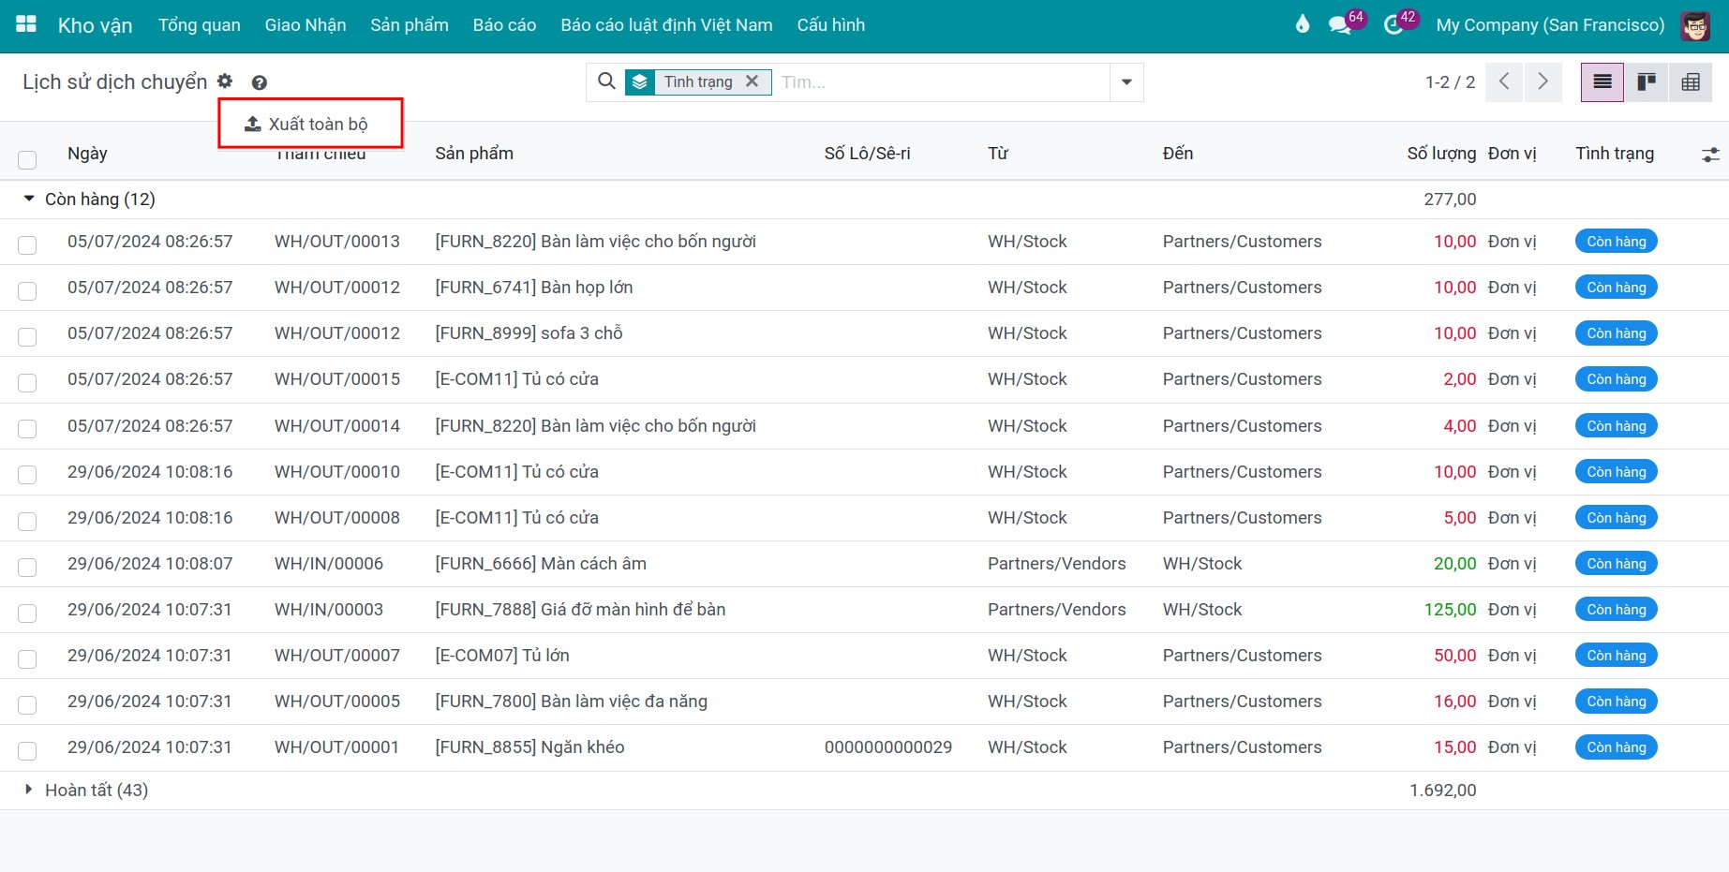This screenshot has height=872, width=1729.
Task: Open the conversations icon with badge 64
Action: pos(1340,25)
